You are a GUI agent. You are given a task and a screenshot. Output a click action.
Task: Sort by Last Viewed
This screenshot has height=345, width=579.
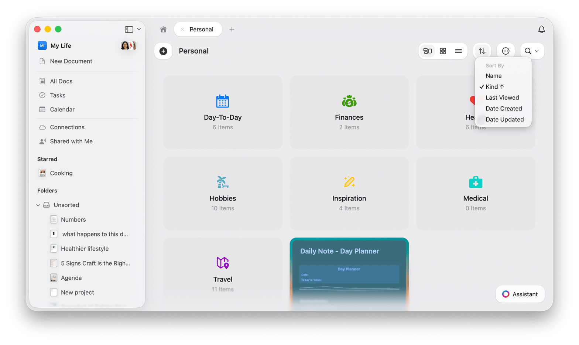(x=502, y=98)
